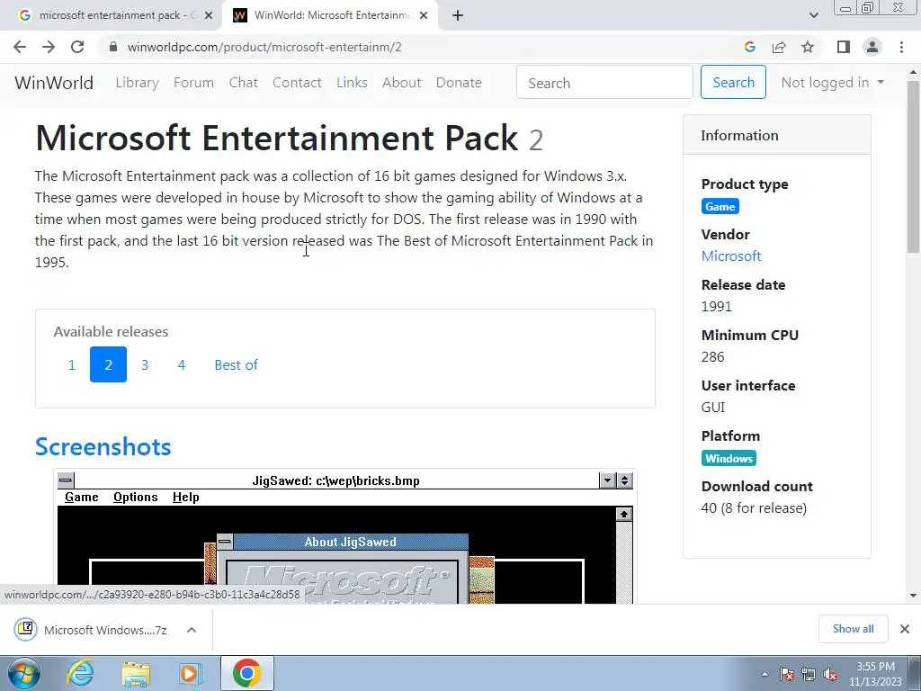921x691 pixels.
Task: Show hidden system tray icons
Action: point(765,675)
